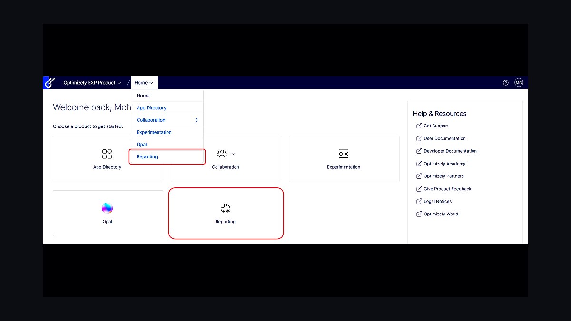Click the Opal orb icon
The height and width of the screenshot is (321, 571).
(x=107, y=208)
